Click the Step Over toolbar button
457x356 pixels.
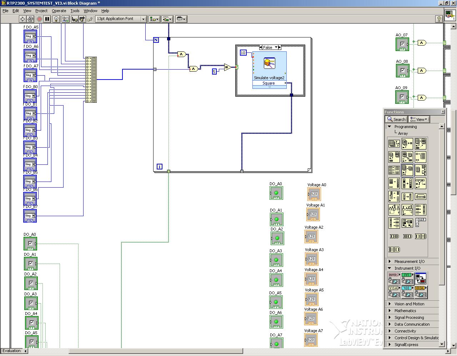(82, 19)
